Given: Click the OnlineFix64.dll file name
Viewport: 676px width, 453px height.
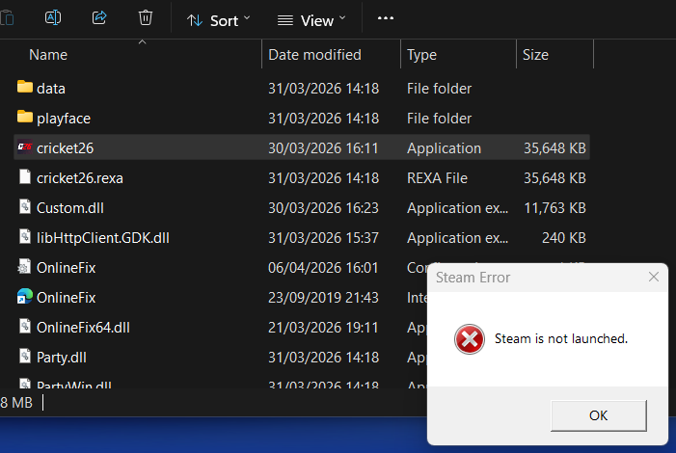Looking at the screenshot, I should pyautogui.click(x=83, y=328).
